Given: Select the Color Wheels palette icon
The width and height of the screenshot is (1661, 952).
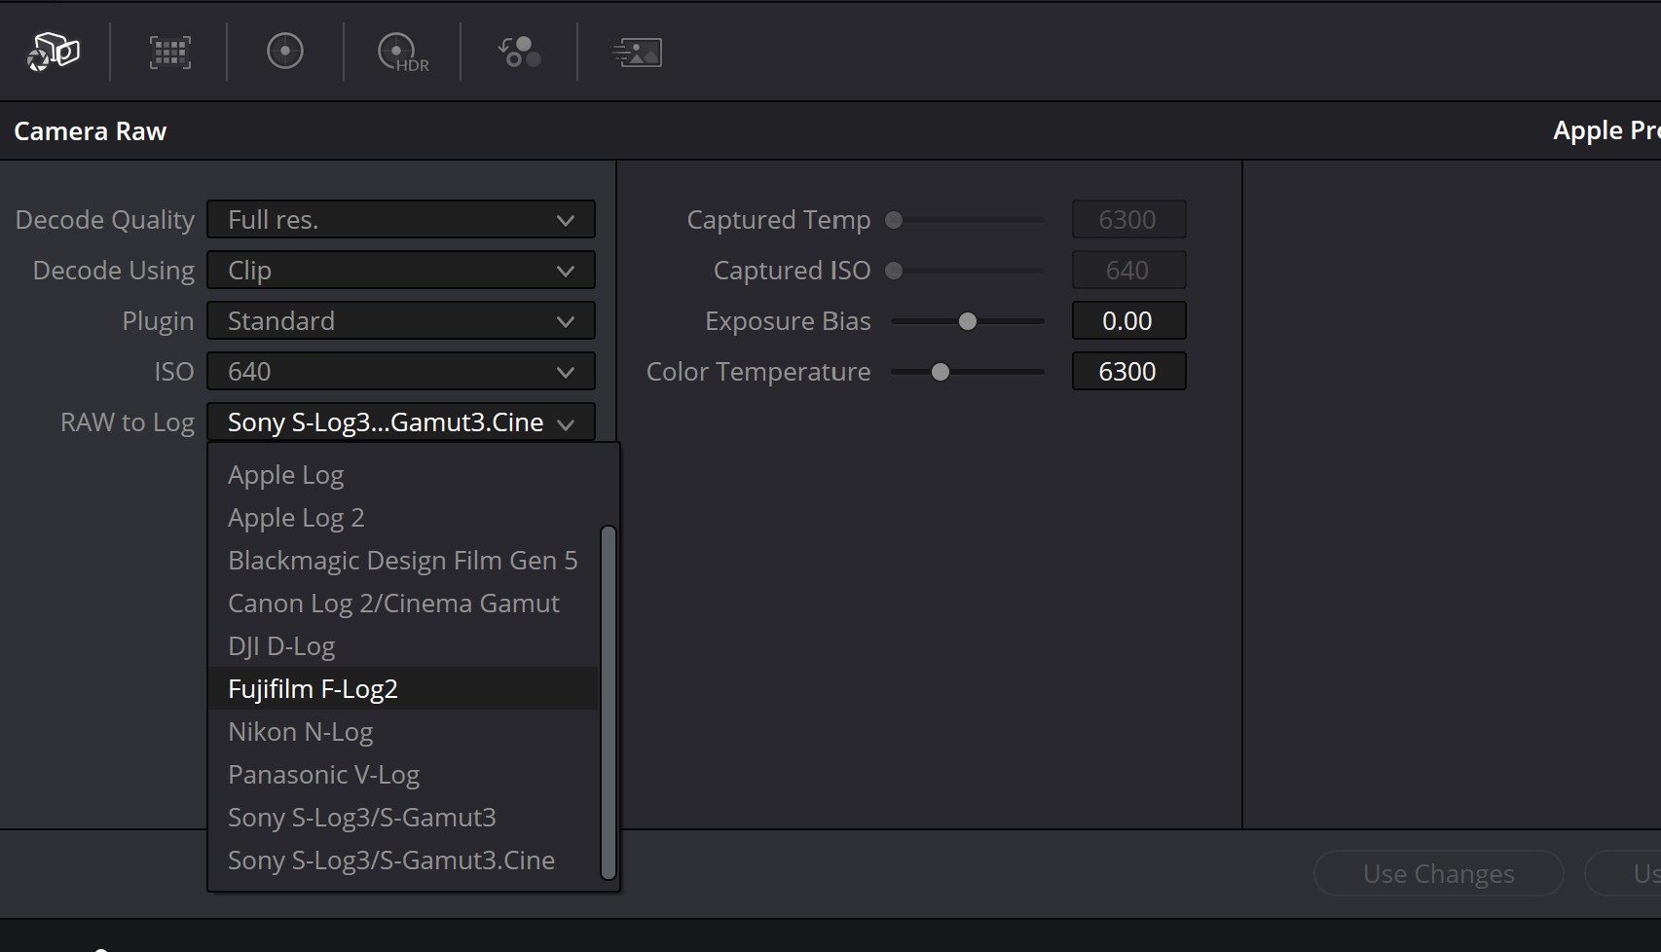Looking at the screenshot, I should point(285,52).
